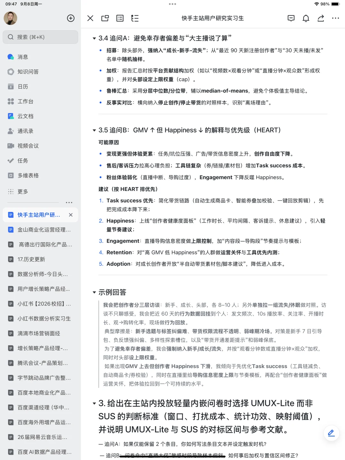Screen dimensions: 345x460
Task: Open 百度海外用增产品运 document
Action: [40, 422]
